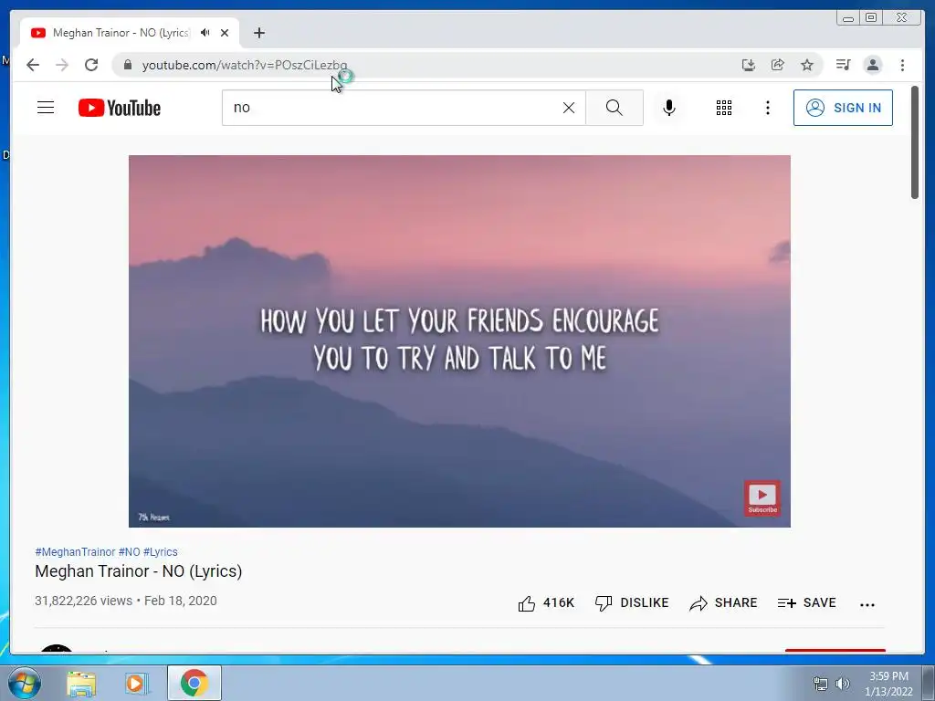This screenshot has width=935, height=701.
Task: Click the SIGN IN button
Action: [843, 108]
